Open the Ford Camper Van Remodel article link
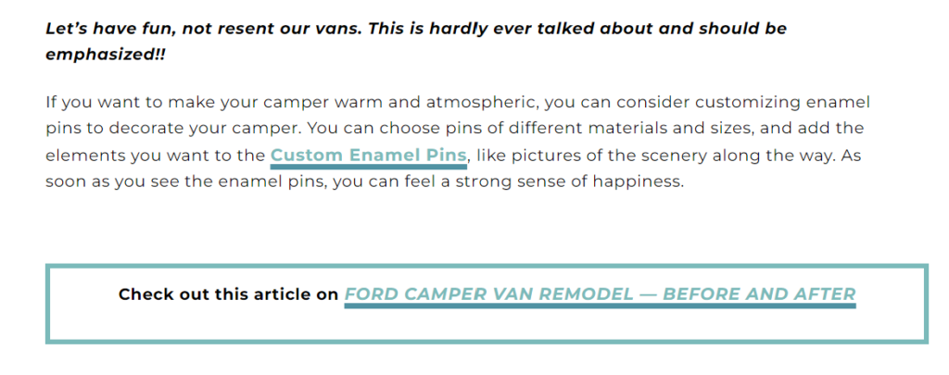 pos(600,295)
